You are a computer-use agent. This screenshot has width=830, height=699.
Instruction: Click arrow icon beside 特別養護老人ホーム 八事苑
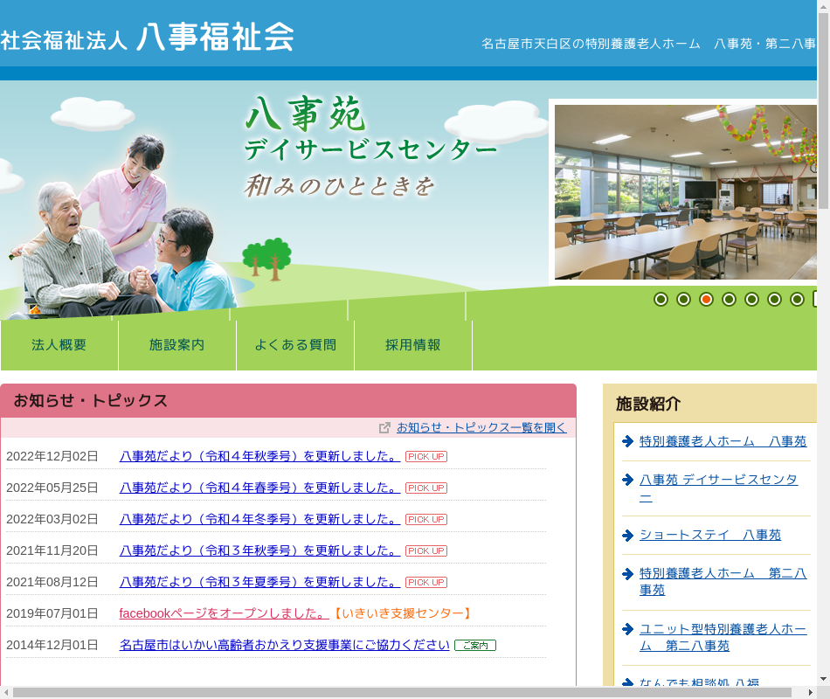pyautogui.click(x=627, y=441)
